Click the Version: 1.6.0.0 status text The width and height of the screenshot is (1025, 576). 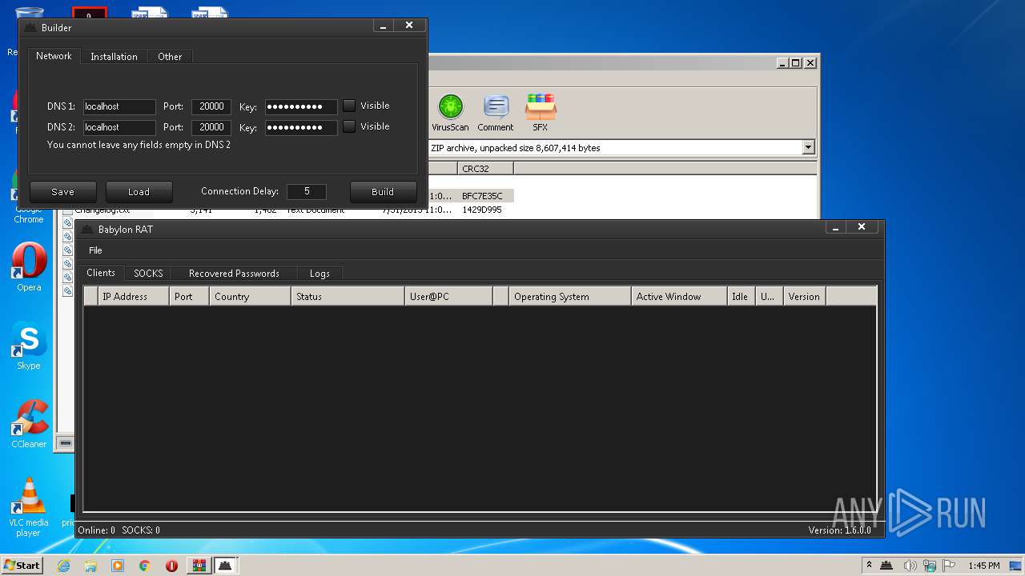tap(839, 530)
